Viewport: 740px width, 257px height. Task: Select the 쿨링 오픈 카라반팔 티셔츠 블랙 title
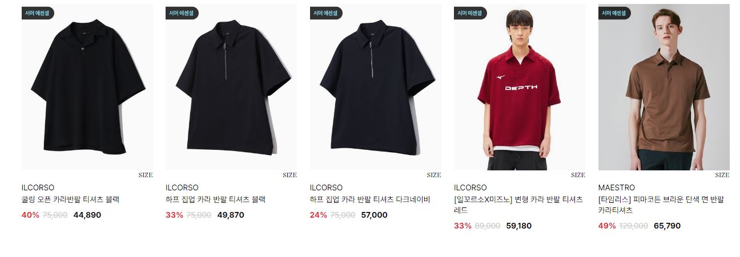(70, 199)
